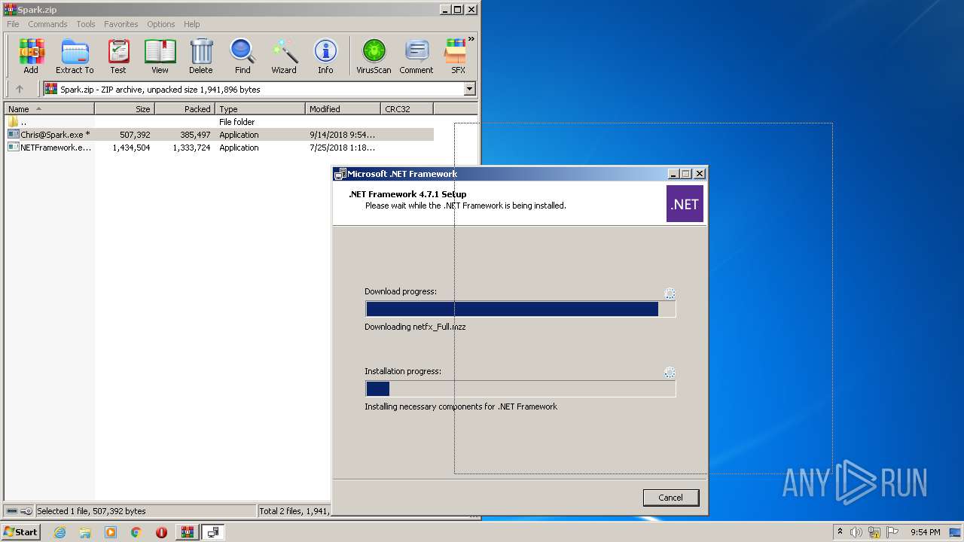Sort by Name column header
This screenshot has height=542, width=964.
(49, 109)
